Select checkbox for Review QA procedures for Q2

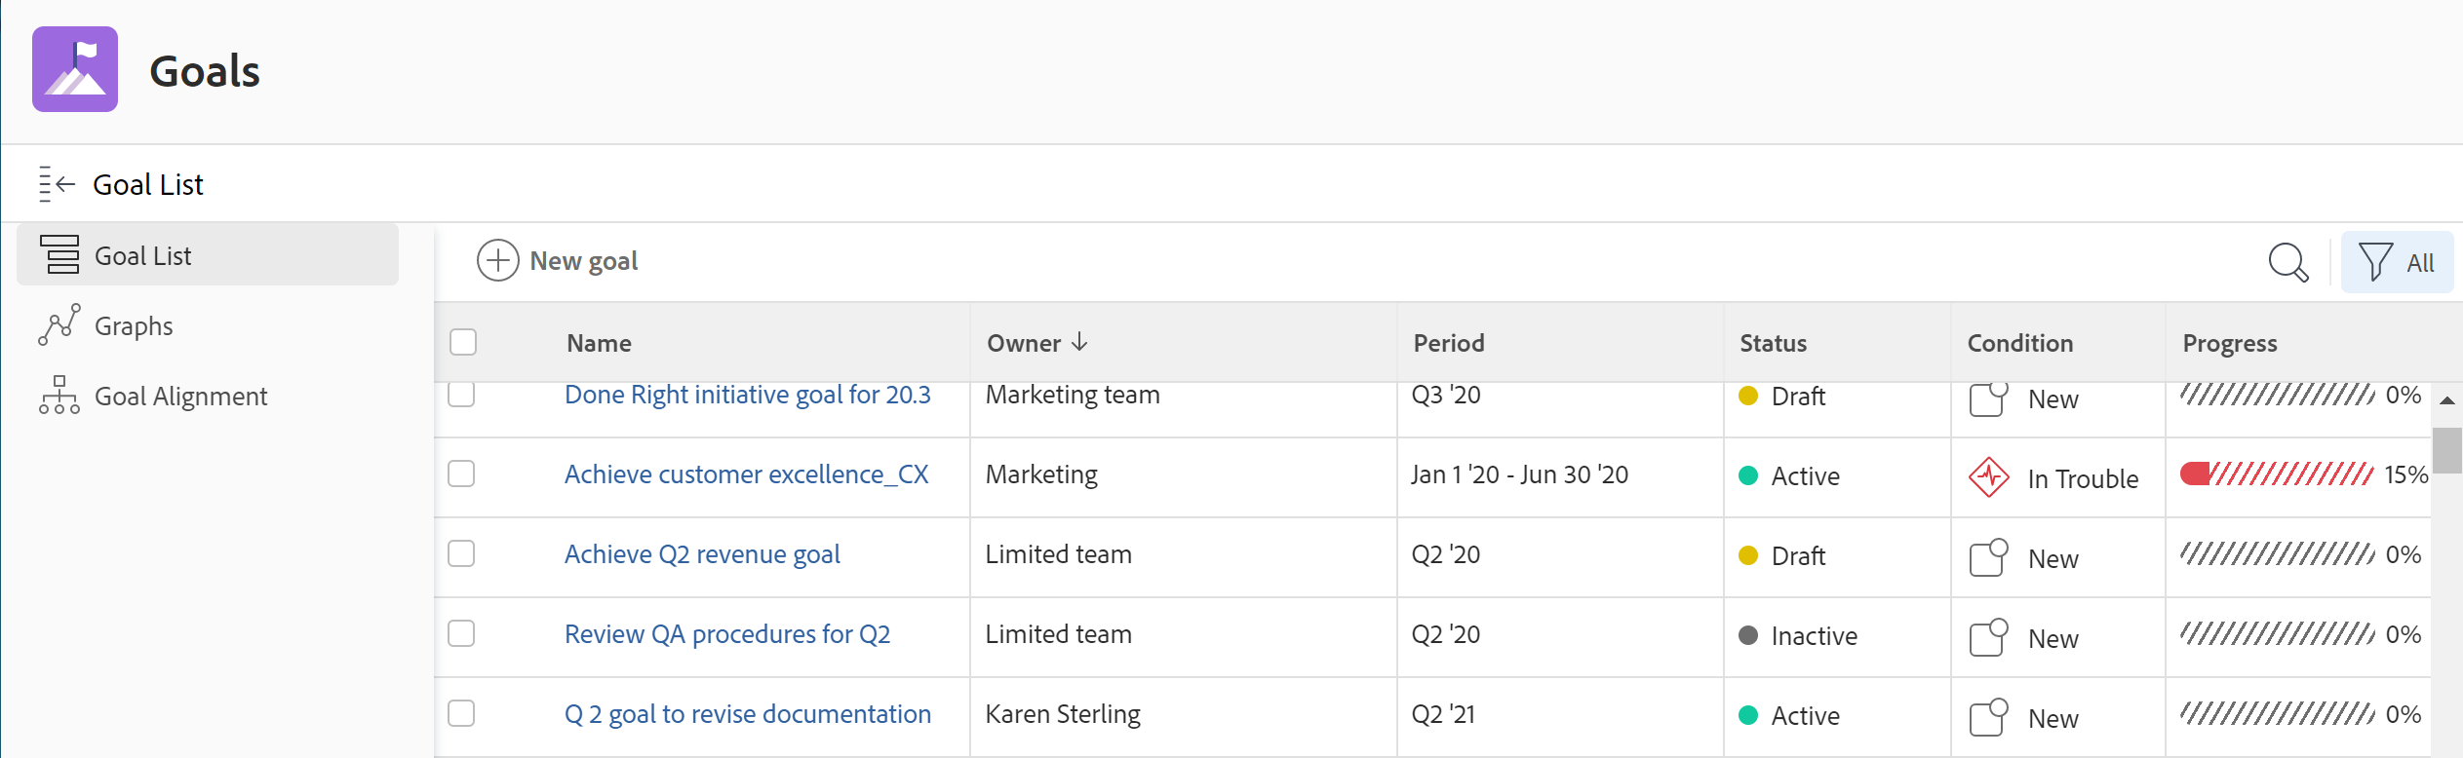click(461, 634)
